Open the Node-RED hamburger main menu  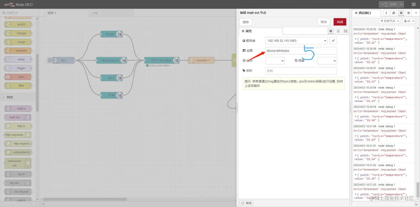[414, 4]
